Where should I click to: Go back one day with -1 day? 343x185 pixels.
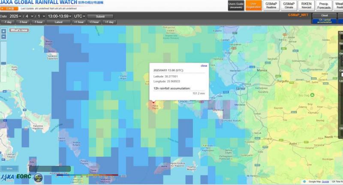point(8,22)
